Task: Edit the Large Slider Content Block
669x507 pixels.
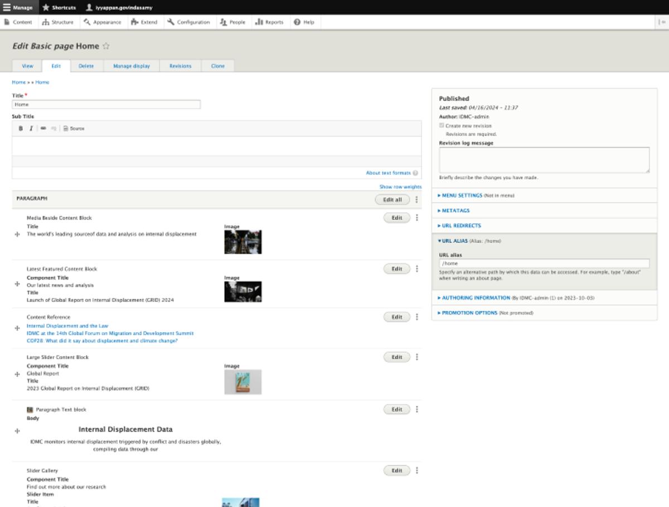Action: 397,357
